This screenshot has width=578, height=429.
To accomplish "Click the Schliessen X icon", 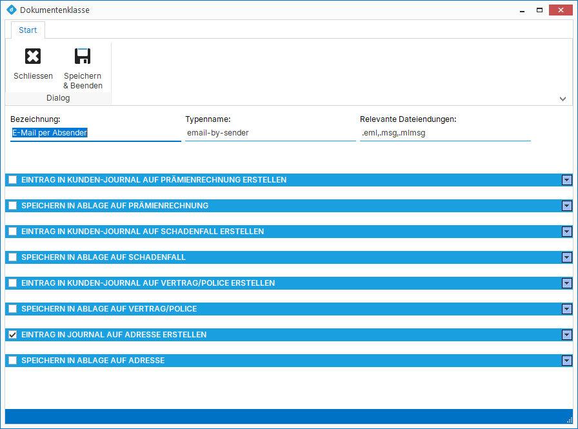I will (x=33, y=57).
